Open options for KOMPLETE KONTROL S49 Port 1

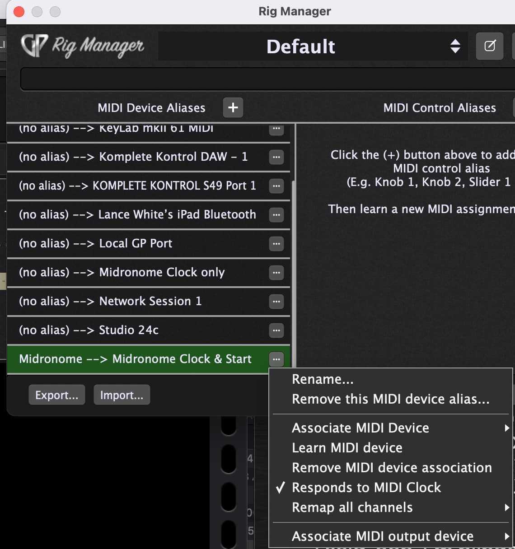pyautogui.click(x=276, y=186)
